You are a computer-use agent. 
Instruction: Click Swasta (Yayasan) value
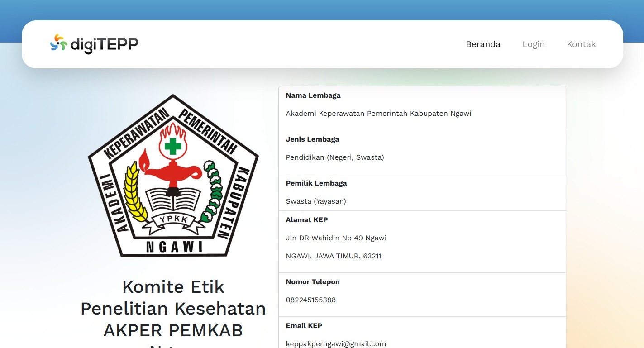(x=316, y=201)
